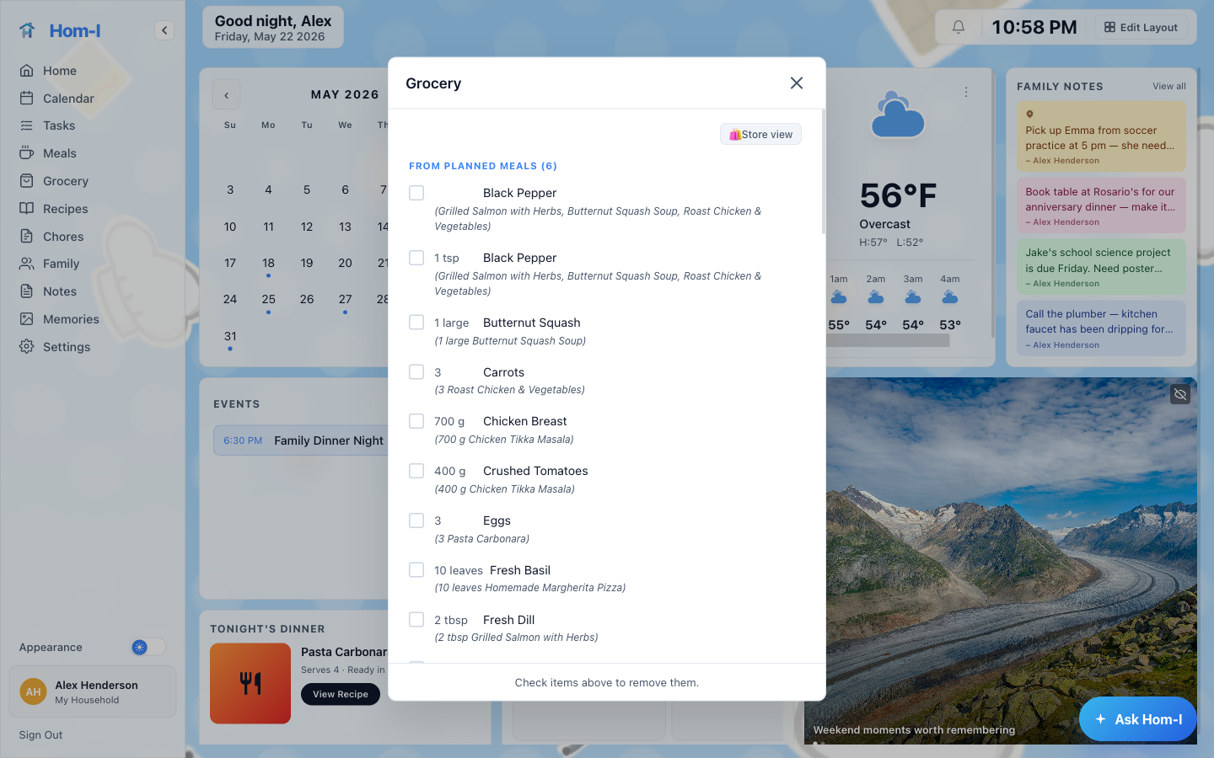Click Sign Out

coord(40,735)
